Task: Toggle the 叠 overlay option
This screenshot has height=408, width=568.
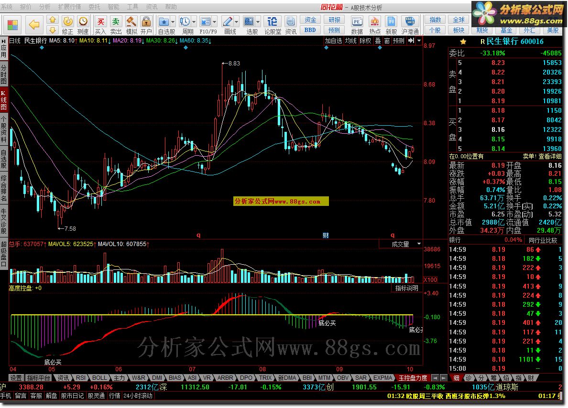Action: coord(378,41)
